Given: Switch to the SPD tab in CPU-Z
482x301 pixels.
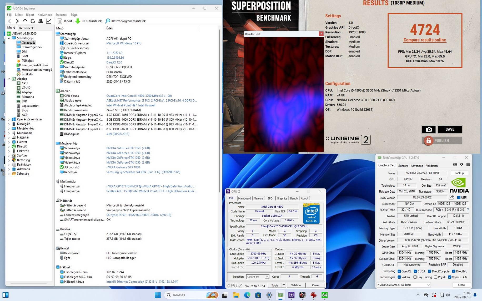Looking at the screenshot, I should 270,198.
